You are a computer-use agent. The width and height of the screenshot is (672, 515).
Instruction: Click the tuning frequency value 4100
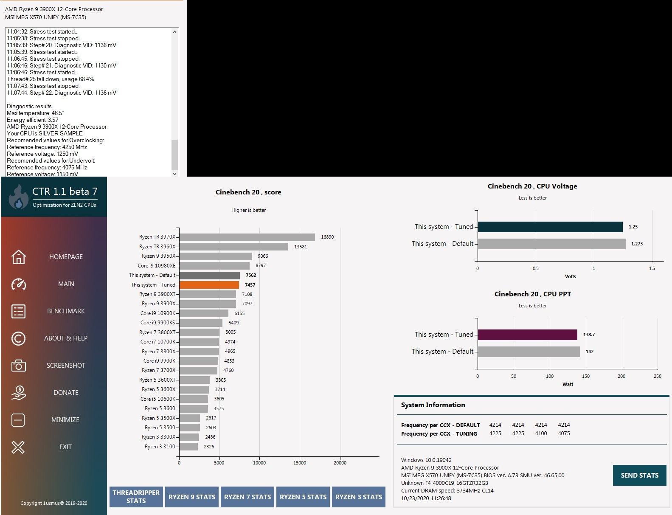pos(541,433)
